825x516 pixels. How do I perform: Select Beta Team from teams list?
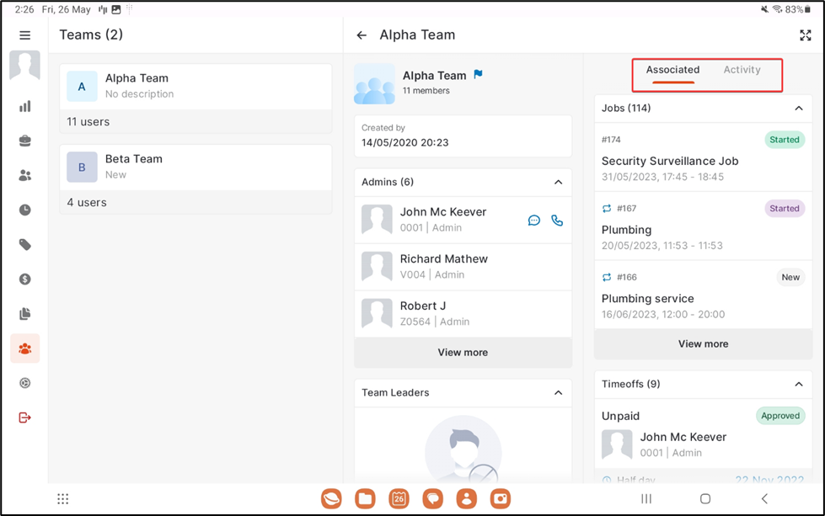click(x=196, y=167)
